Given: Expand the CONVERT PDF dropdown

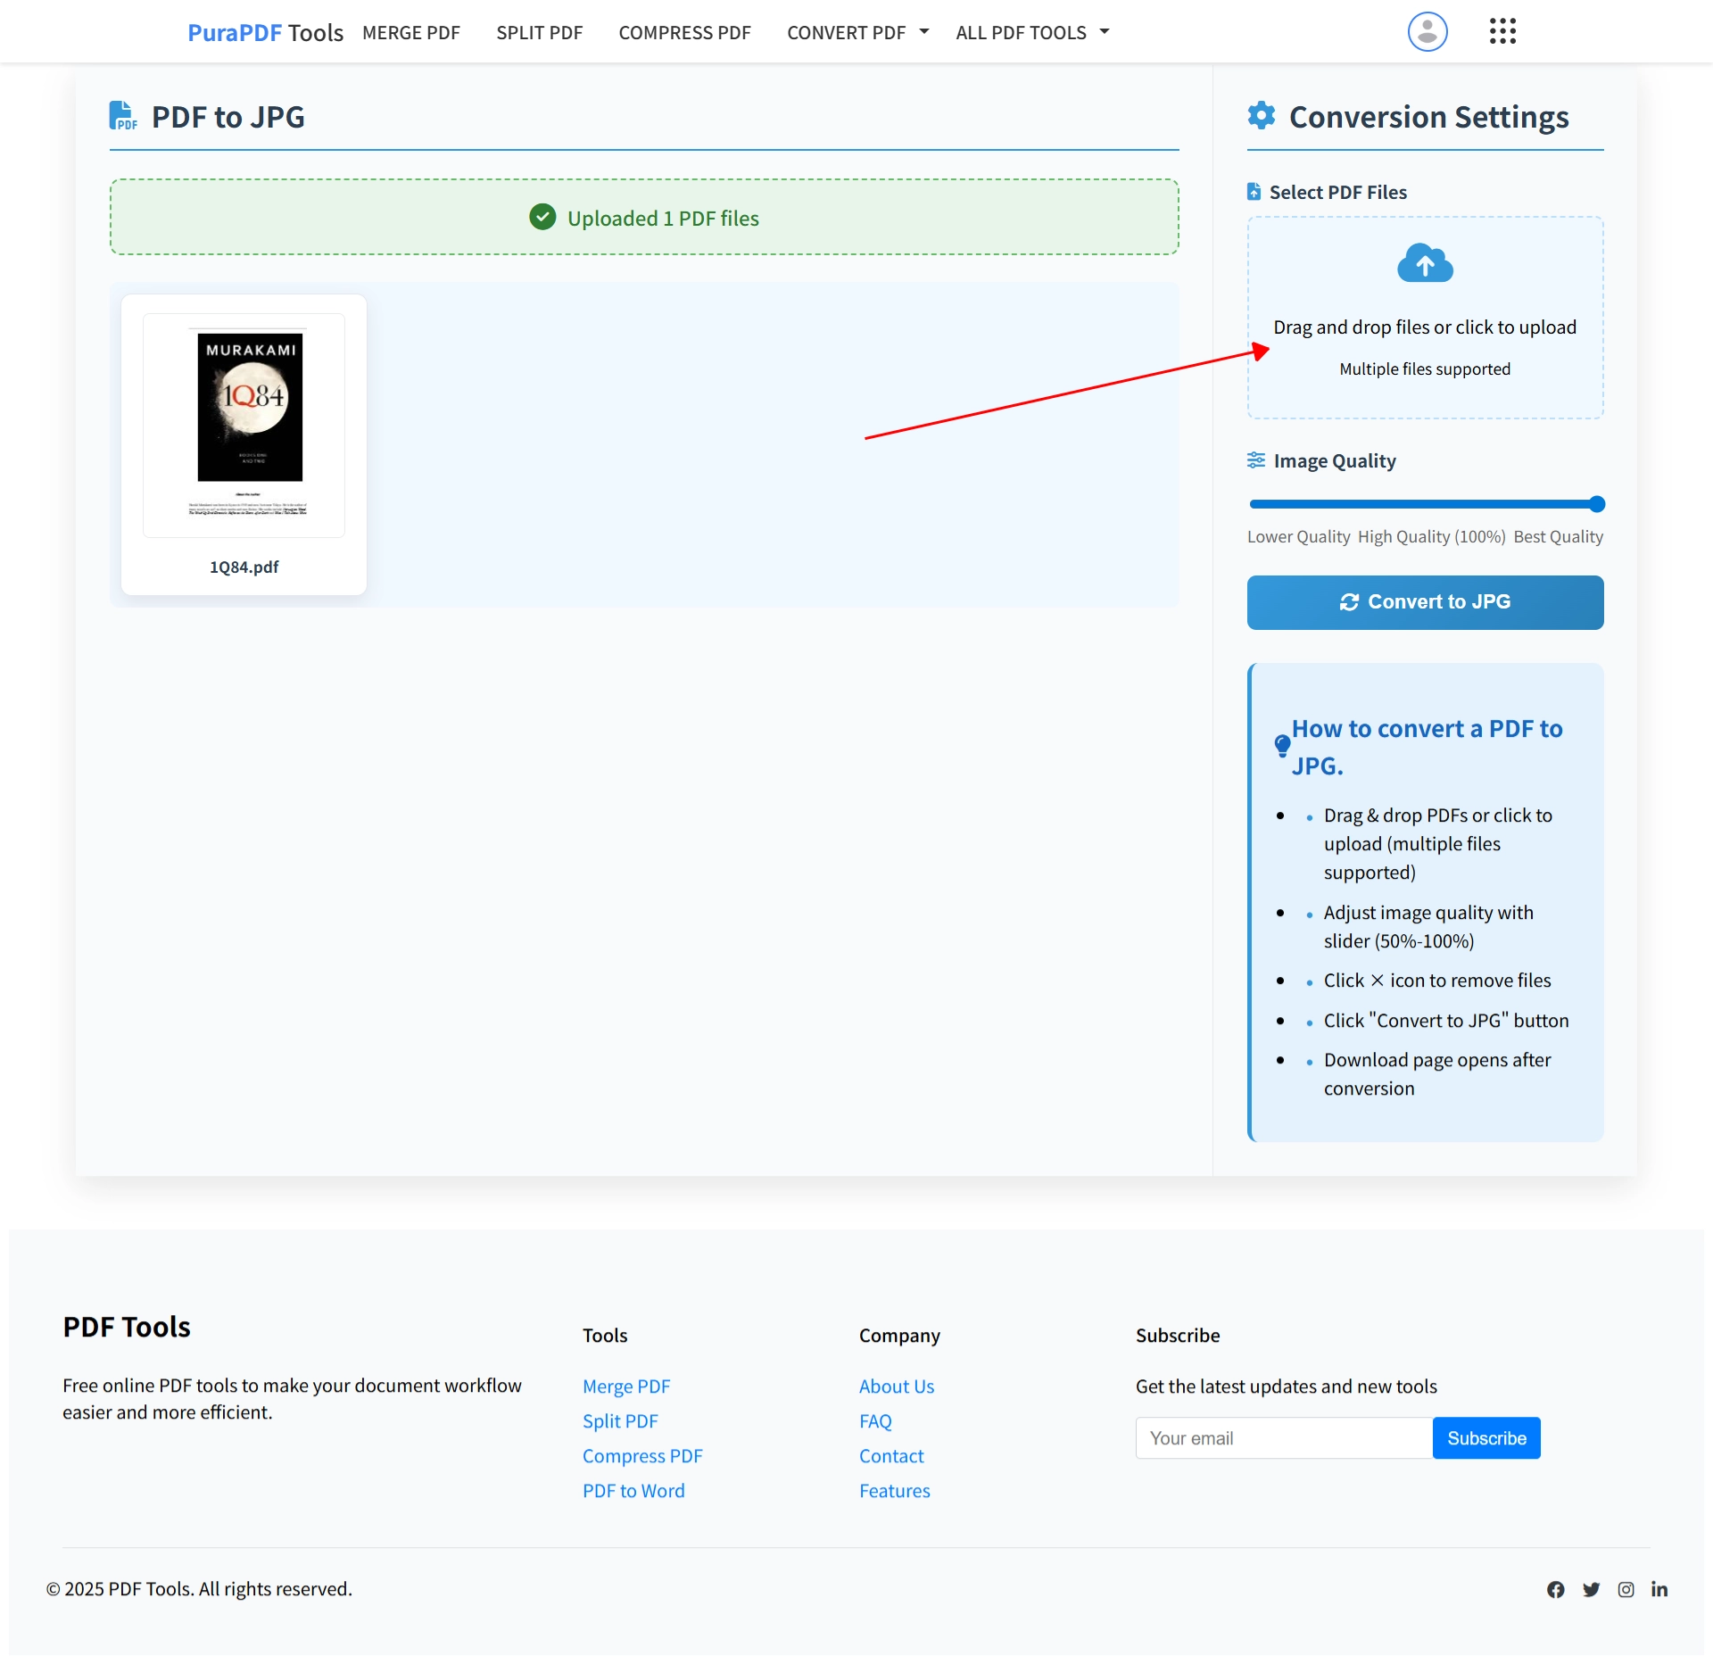Looking at the screenshot, I should (x=856, y=31).
